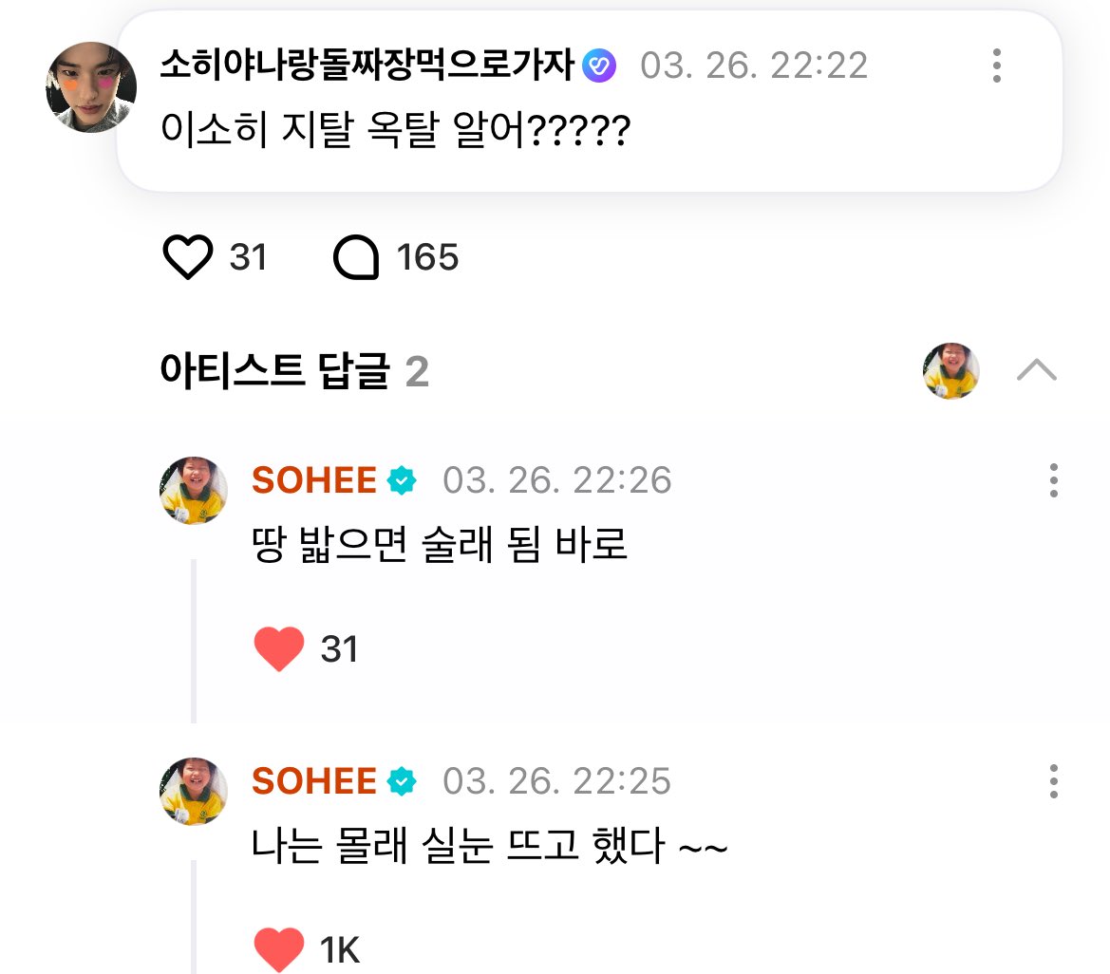Open options menu for 22:26 SOHEE reply

point(1054,480)
